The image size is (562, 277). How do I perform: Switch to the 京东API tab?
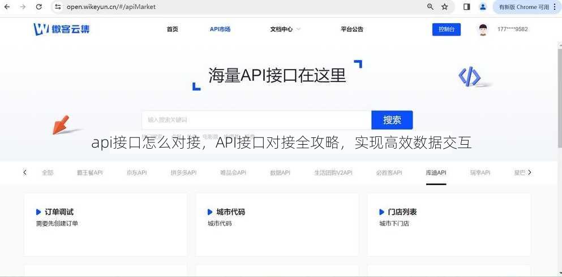136,172
